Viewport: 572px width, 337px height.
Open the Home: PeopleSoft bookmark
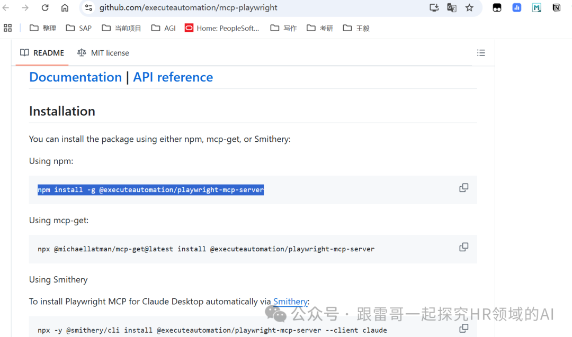222,28
